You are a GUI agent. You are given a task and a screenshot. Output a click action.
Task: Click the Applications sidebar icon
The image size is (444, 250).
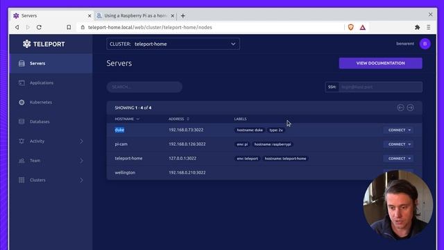(22, 83)
